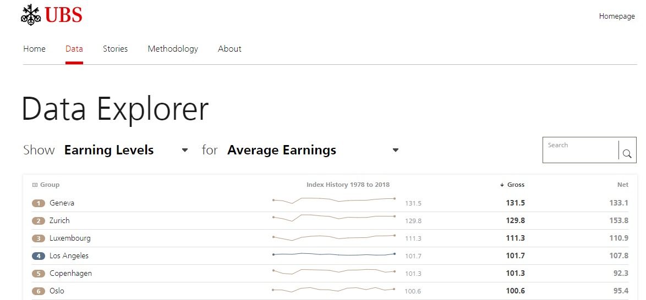The height and width of the screenshot is (300, 646).
Task: Go to the About tab
Action: [x=229, y=49]
